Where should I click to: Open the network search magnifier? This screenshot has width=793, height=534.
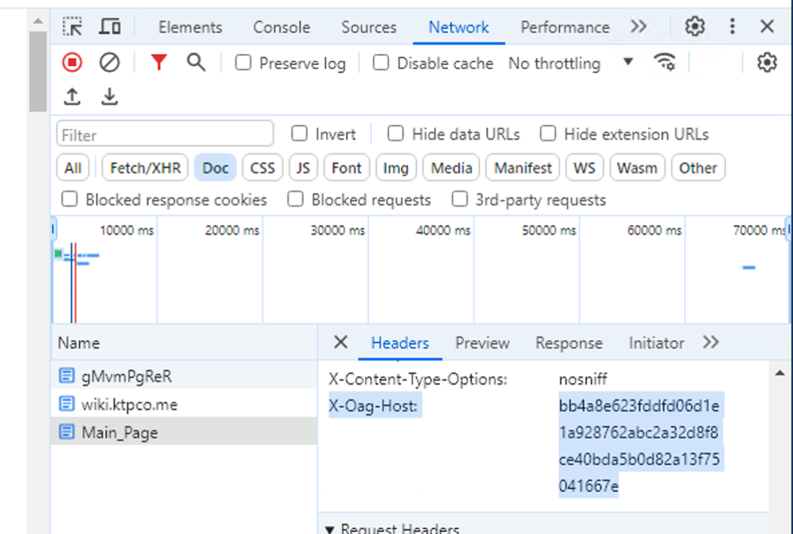(x=196, y=63)
